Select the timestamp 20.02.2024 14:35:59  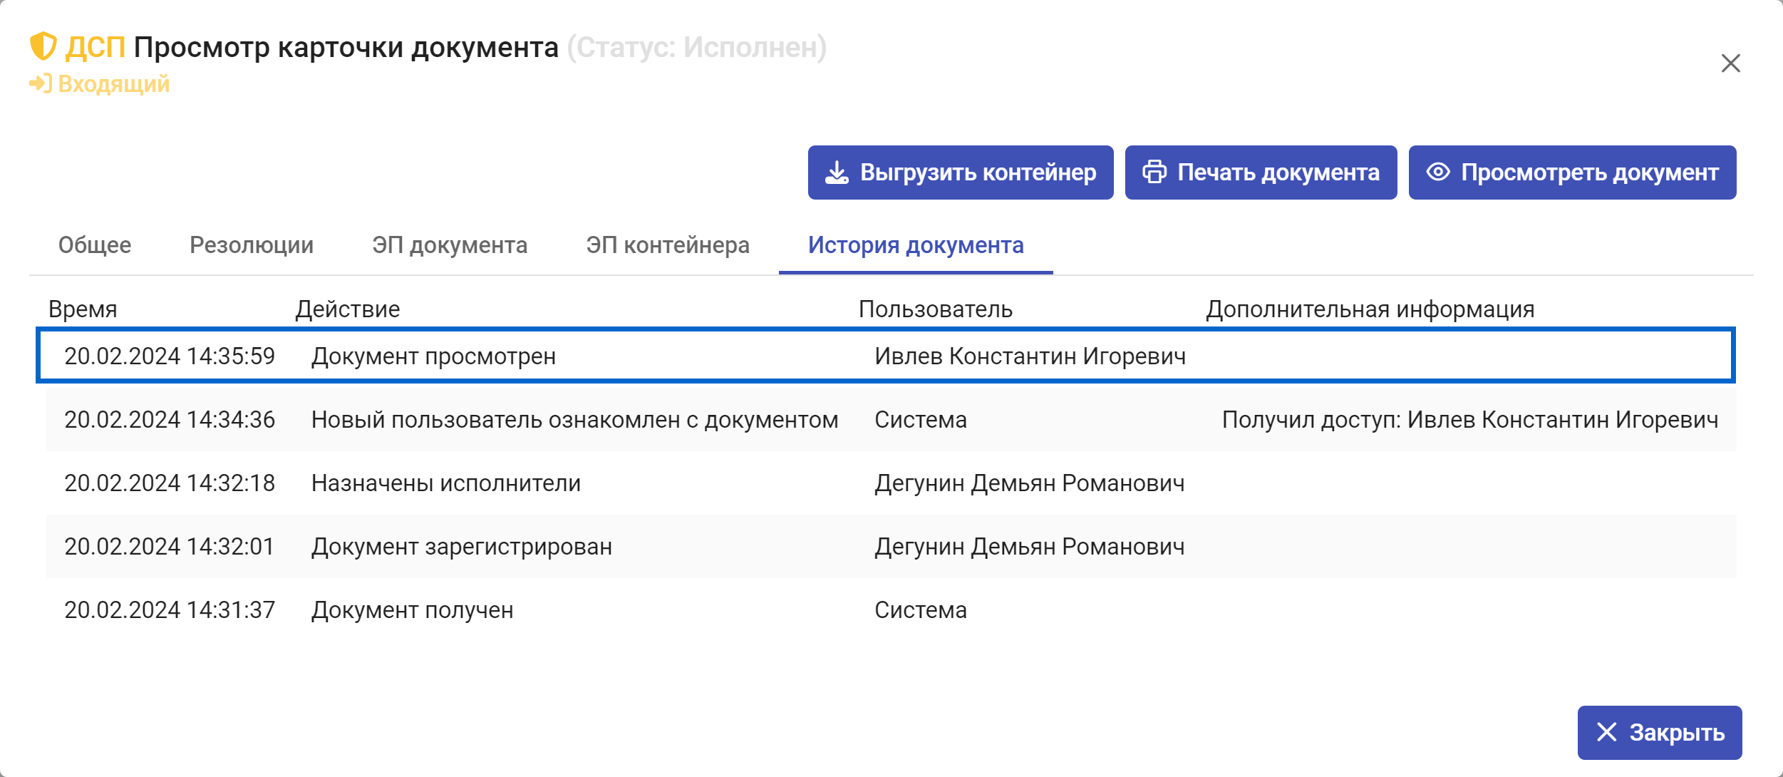[x=170, y=356]
